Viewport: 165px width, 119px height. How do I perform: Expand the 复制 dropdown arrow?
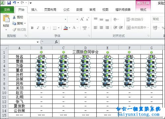point(25,23)
